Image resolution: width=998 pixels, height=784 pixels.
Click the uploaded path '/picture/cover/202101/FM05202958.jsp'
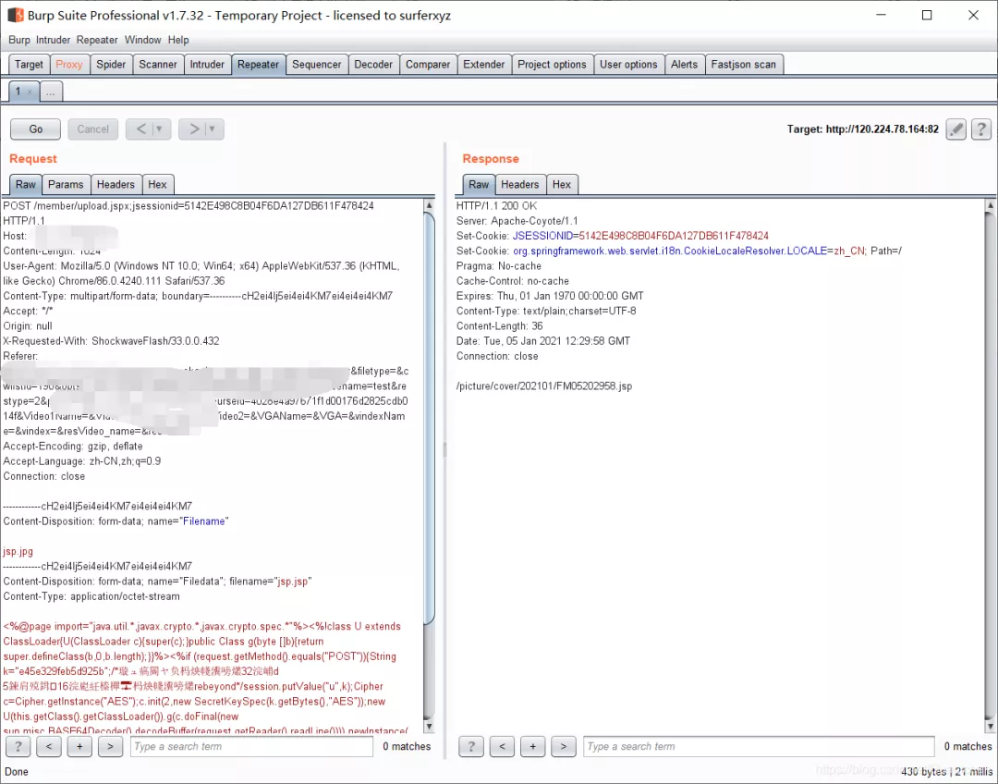pyautogui.click(x=544, y=386)
